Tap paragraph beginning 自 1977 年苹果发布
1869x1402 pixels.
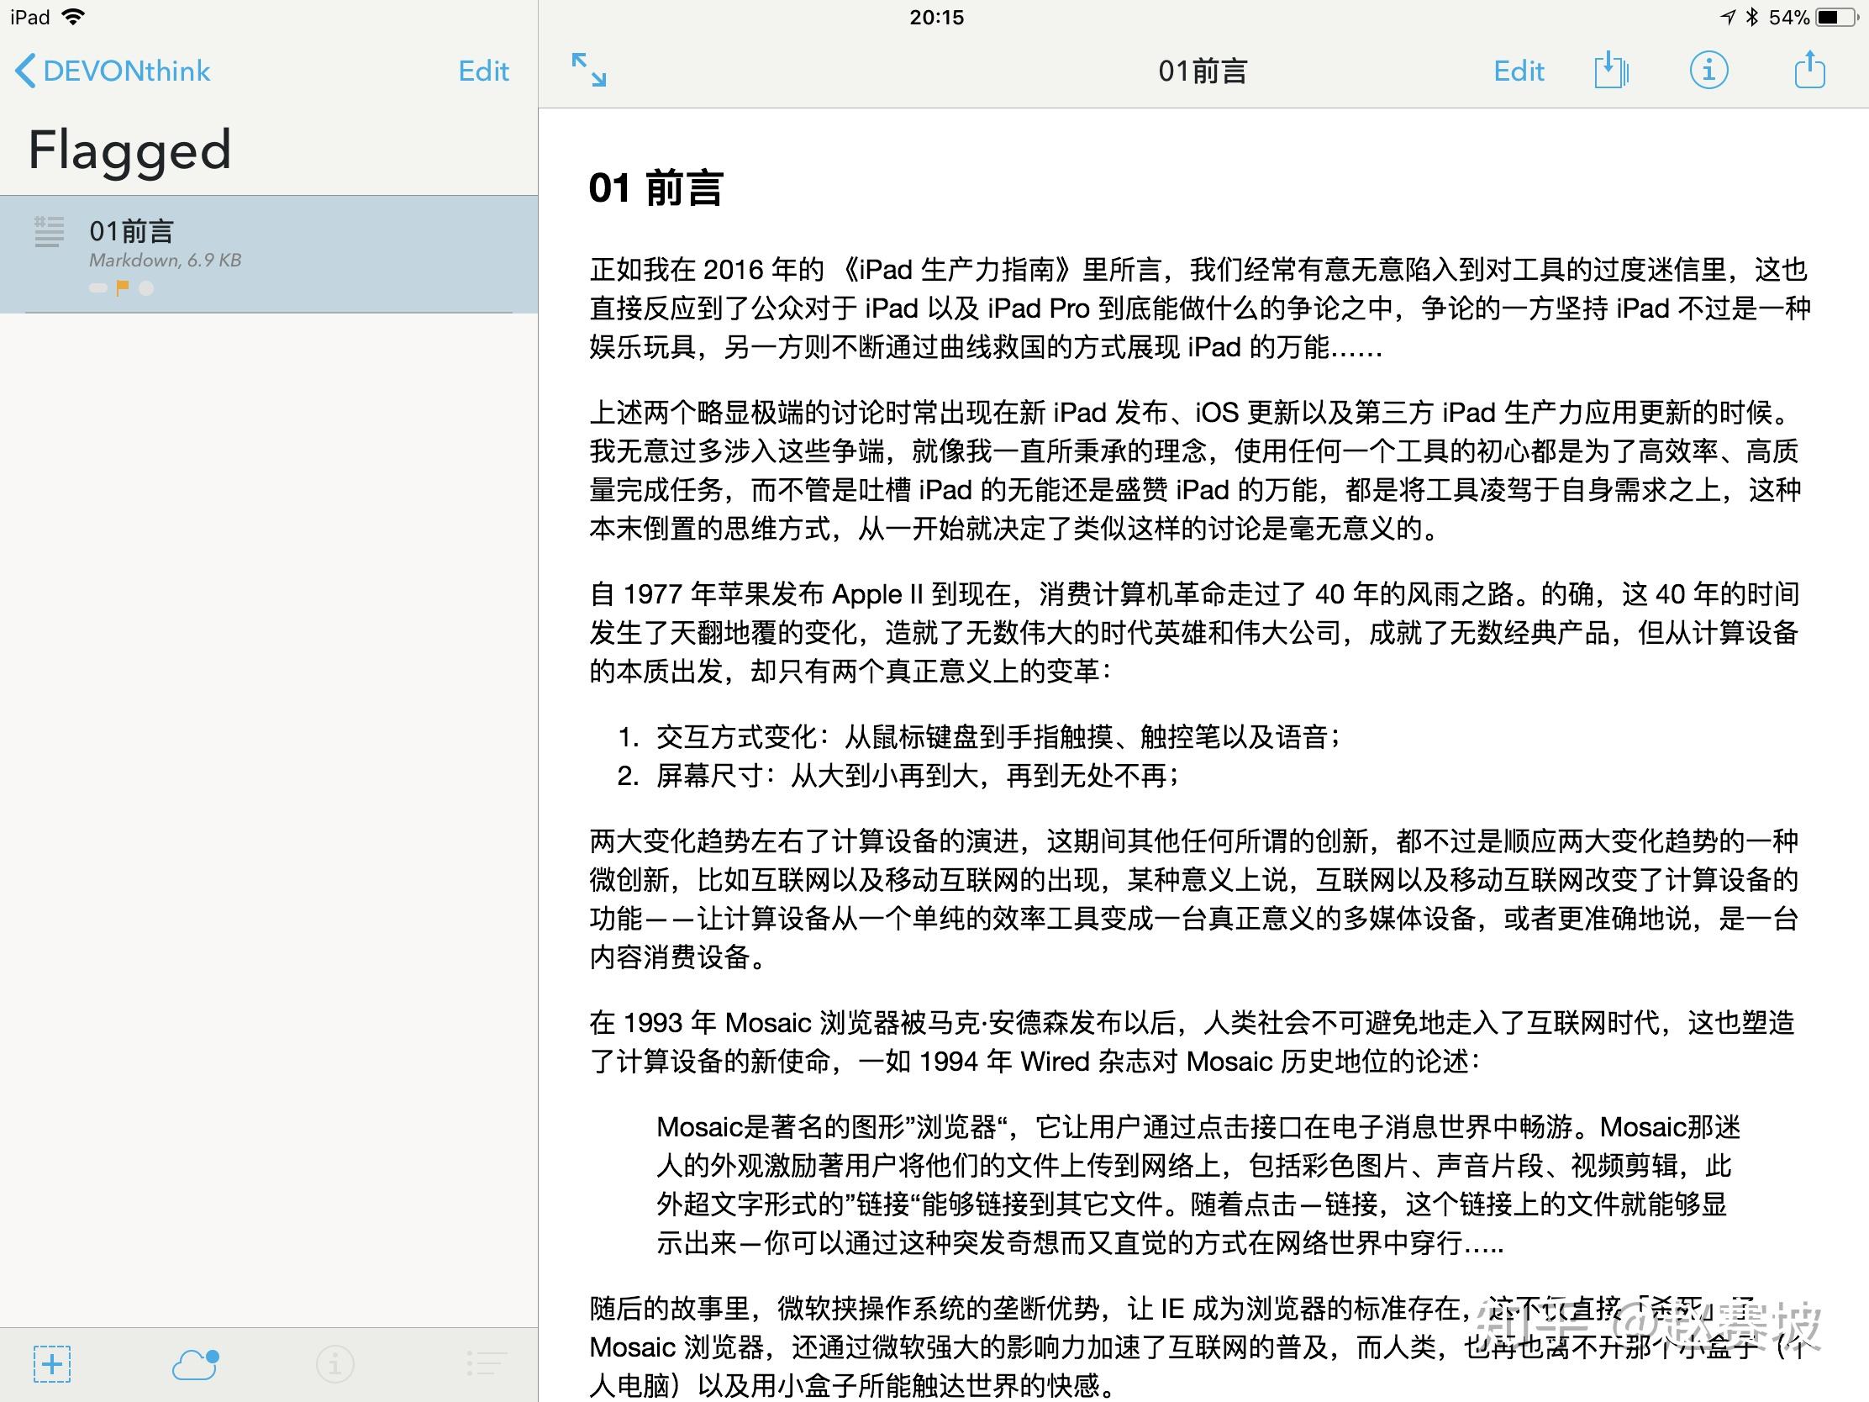(1194, 632)
